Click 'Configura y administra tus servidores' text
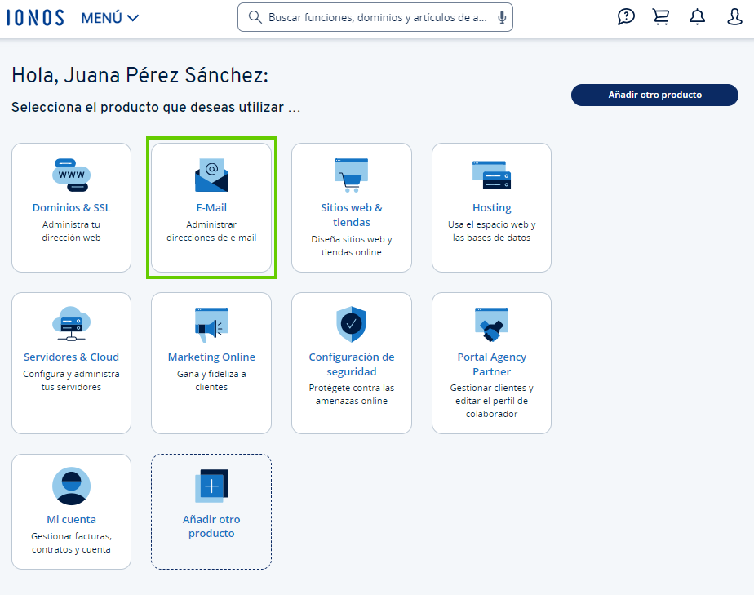Viewport: 754px width, 595px height. click(x=71, y=380)
